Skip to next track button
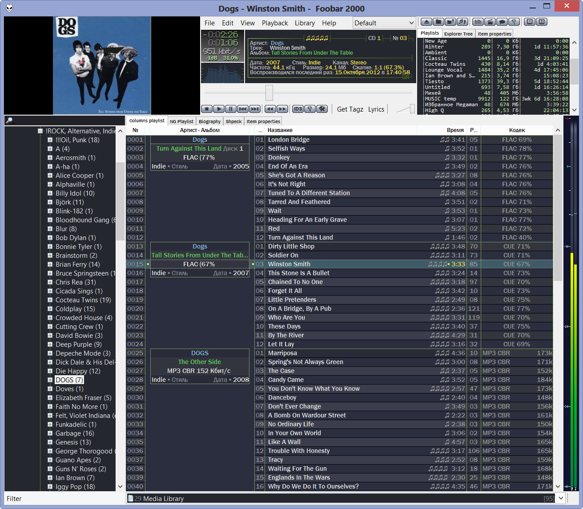 point(254,109)
